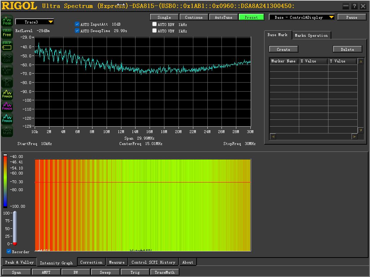Image resolution: width=370 pixels, height=277 pixels.
Task: Uncheck the Recorder checkbox
Action: (x=9, y=251)
